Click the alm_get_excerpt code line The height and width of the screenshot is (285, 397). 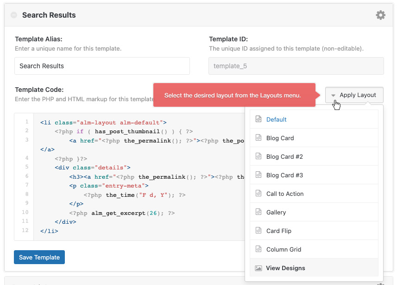tap(122, 213)
